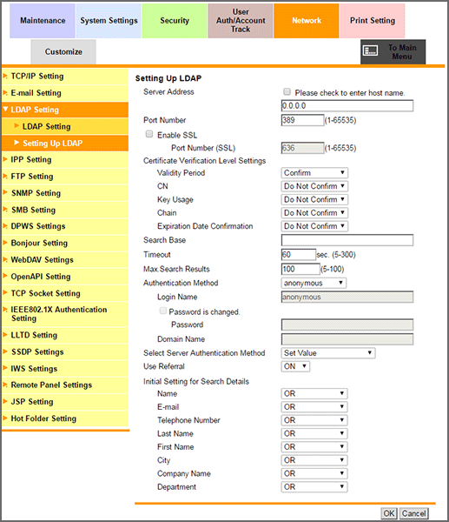Open the Company Name search dropdown
This screenshot has height=522, width=449.
pyautogui.click(x=314, y=473)
